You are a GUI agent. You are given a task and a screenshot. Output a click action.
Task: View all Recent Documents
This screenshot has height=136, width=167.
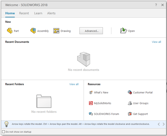157,42
